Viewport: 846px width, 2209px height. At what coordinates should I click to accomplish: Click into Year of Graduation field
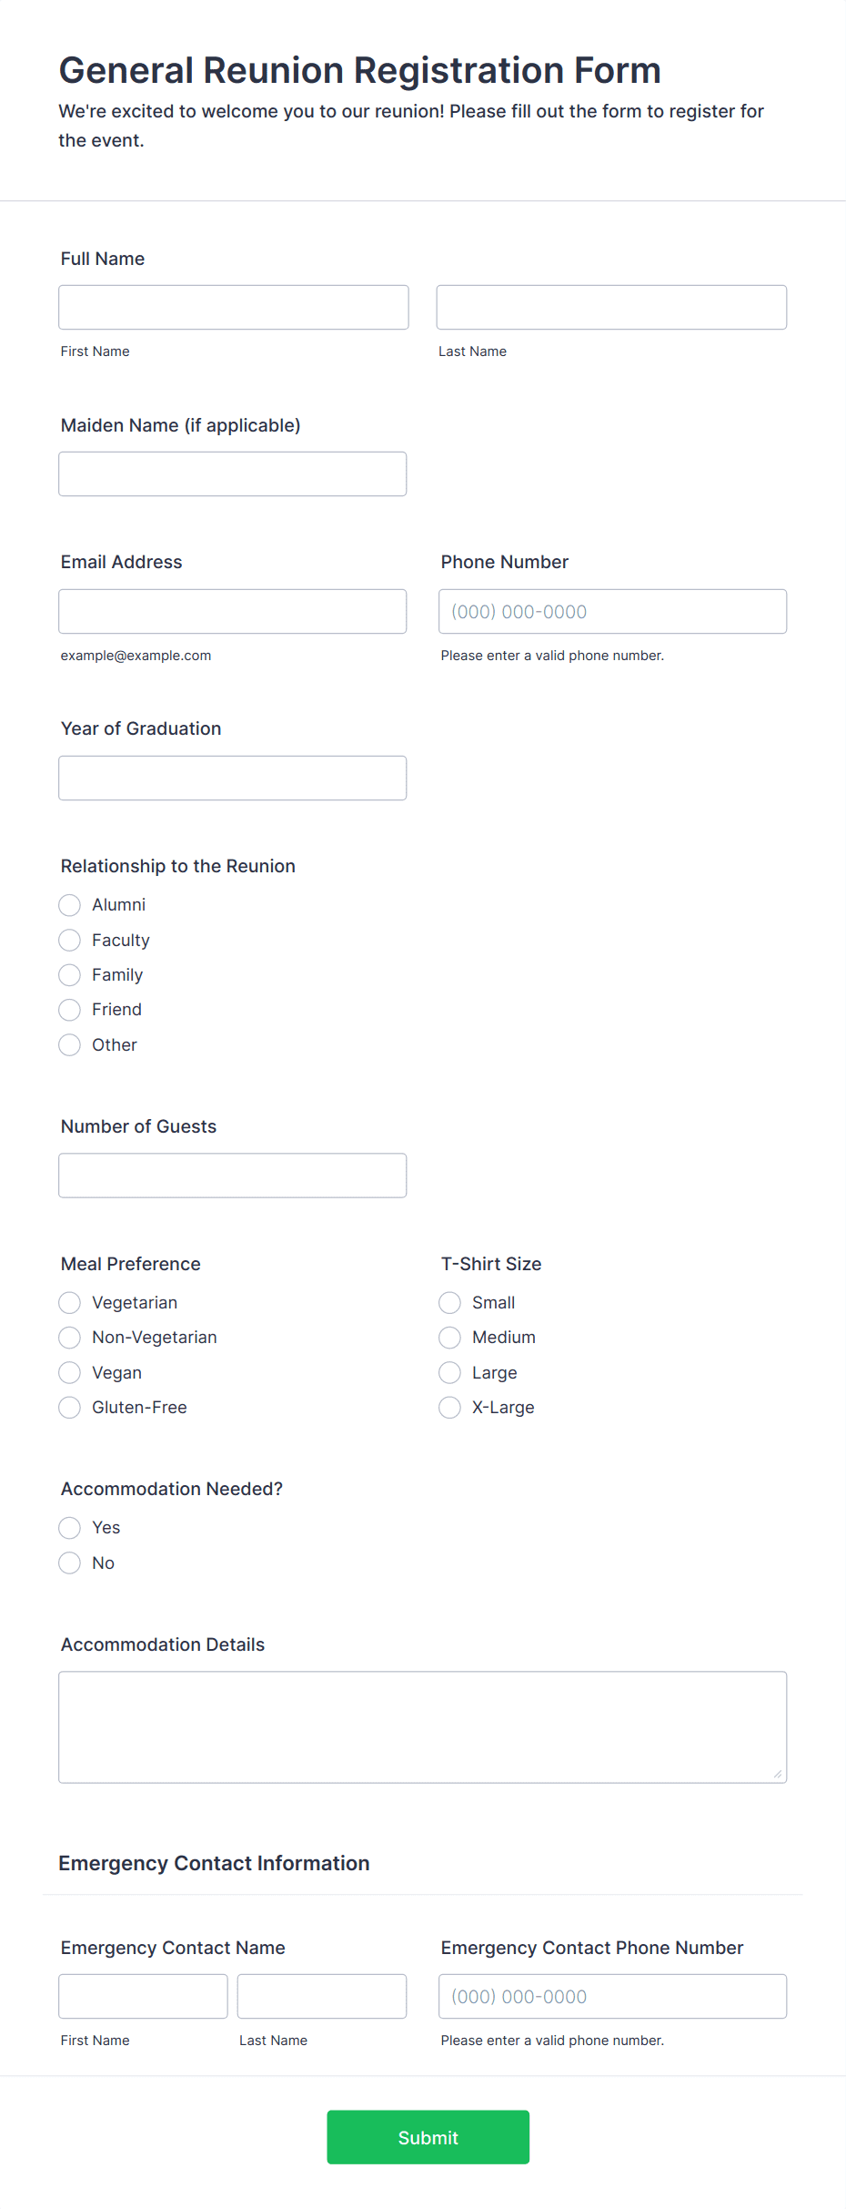click(x=233, y=778)
